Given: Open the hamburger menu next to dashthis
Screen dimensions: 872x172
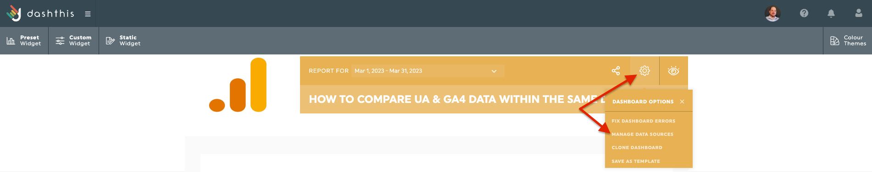Looking at the screenshot, I should click(88, 14).
